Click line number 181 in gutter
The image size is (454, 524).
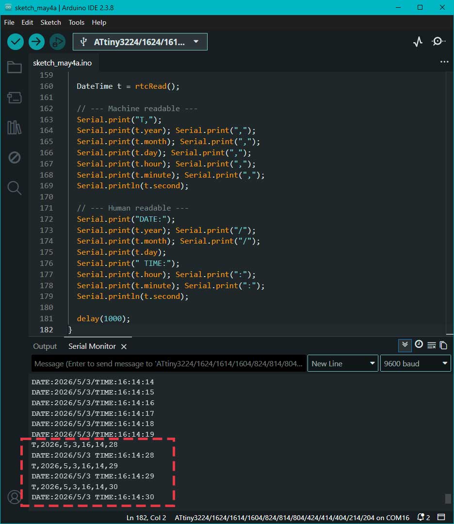click(47, 318)
